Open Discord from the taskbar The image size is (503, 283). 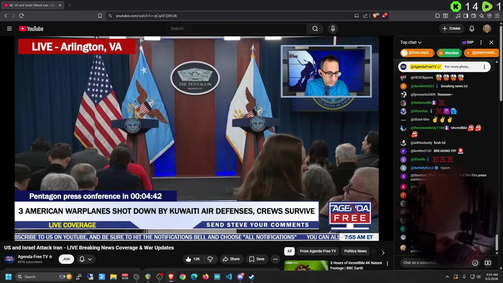click(240, 277)
